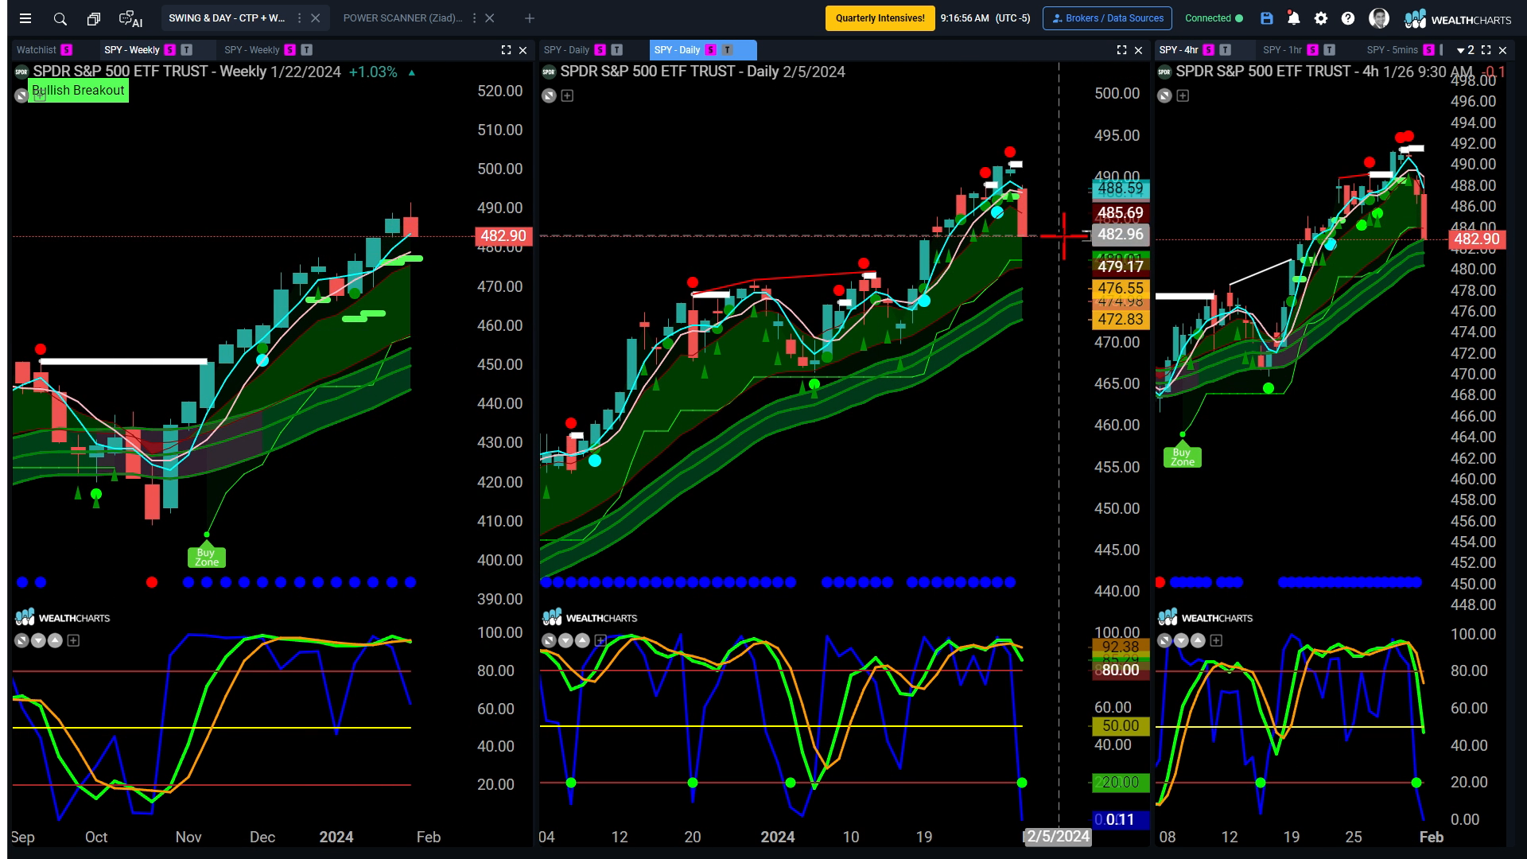Add indicator pane on 4h chart price area
Screen dimensions: 1527x859
click(x=1183, y=95)
